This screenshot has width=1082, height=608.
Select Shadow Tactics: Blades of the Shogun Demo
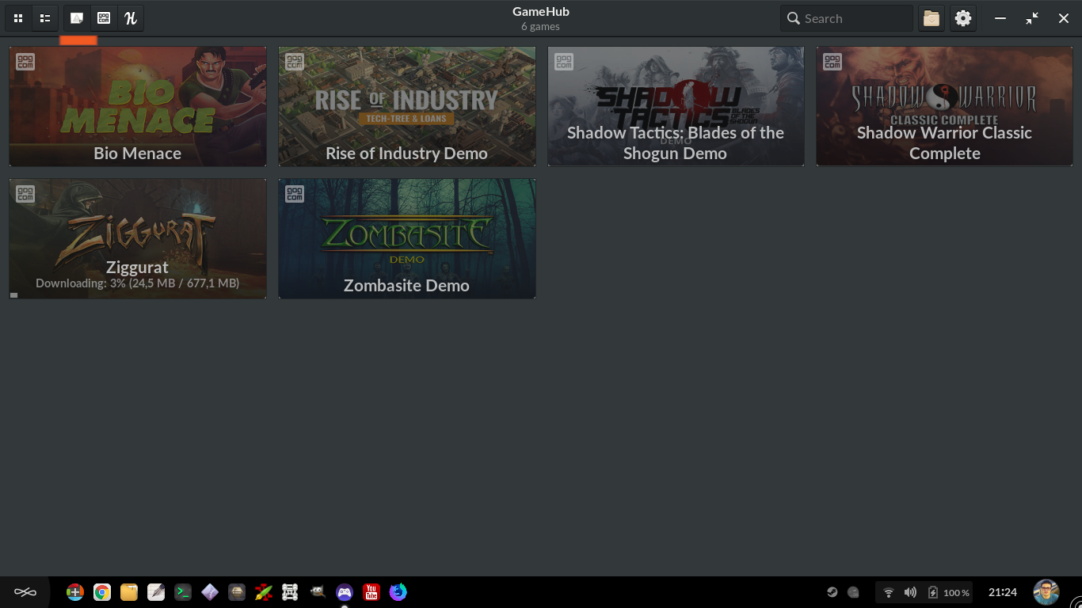click(676, 106)
